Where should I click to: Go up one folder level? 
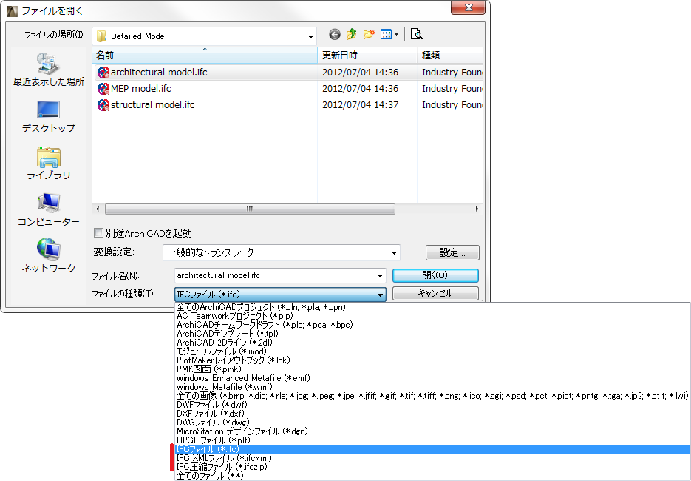(351, 34)
